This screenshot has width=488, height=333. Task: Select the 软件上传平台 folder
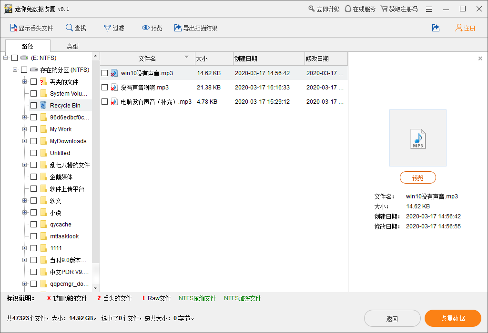(67, 189)
